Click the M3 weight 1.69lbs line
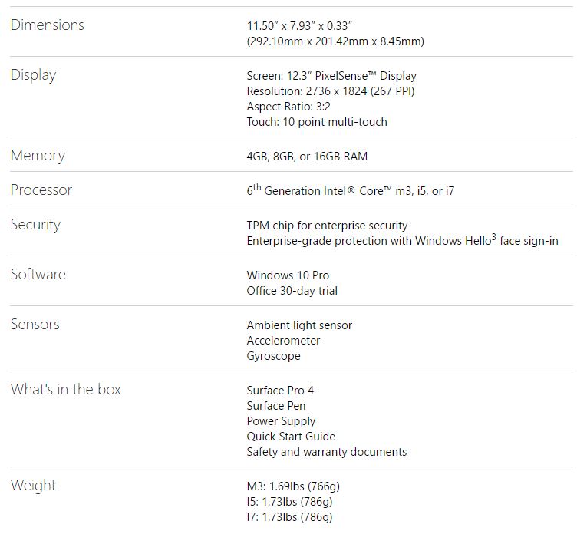Image resolution: width=577 pixels, height=554 pixels. click(x=294, y=486)
